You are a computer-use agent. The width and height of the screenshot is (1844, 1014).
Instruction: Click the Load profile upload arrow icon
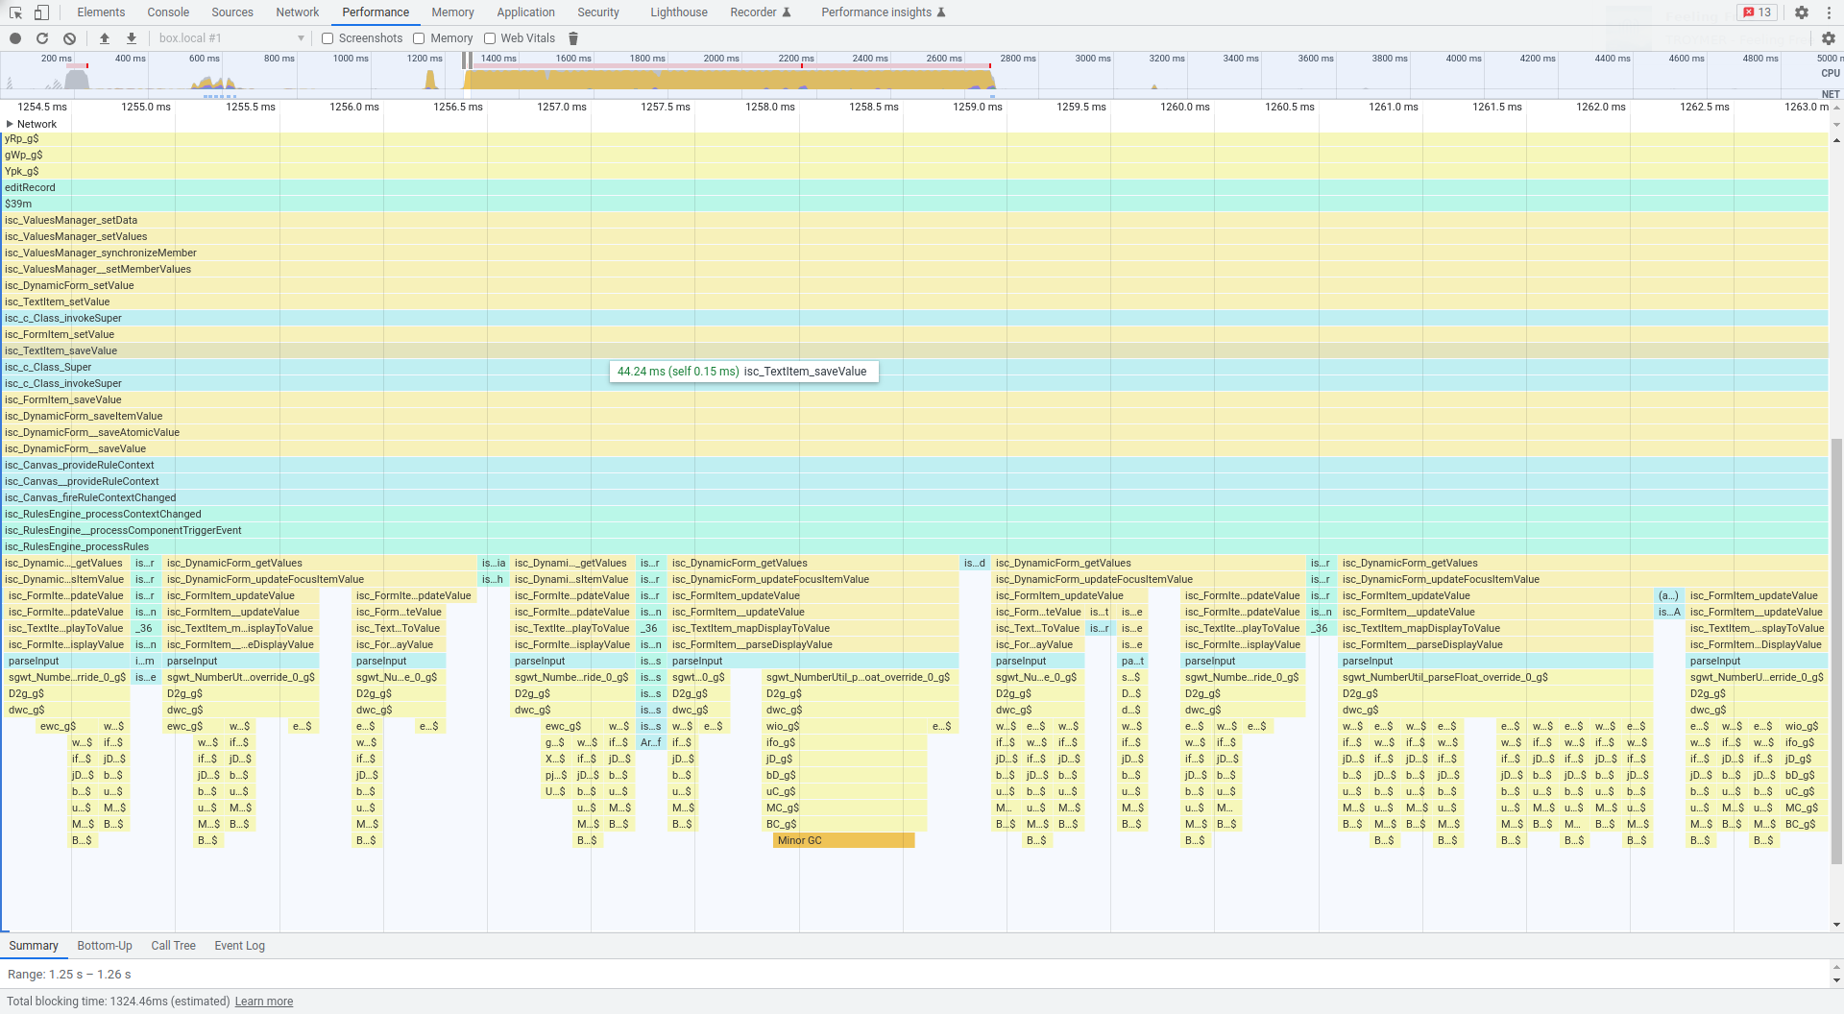click(x=105, y=38)
